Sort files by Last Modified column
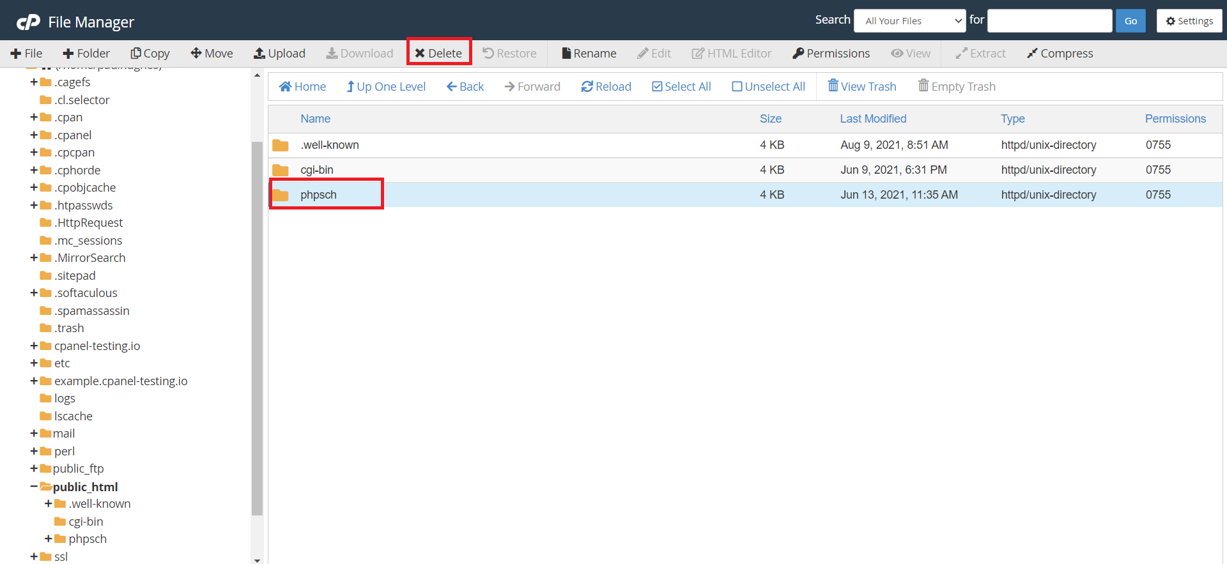 (873, 119)
